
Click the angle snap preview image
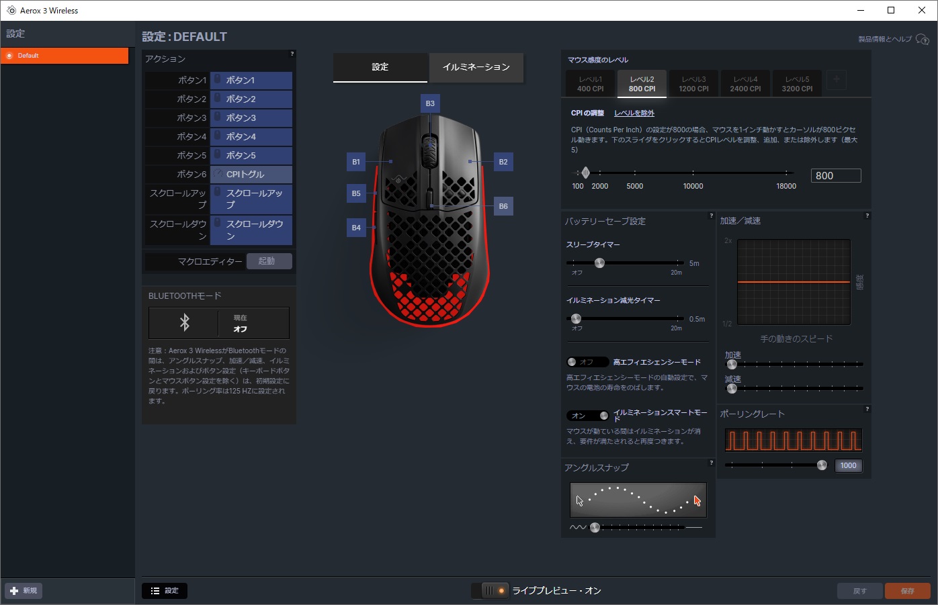click(638, 500)
